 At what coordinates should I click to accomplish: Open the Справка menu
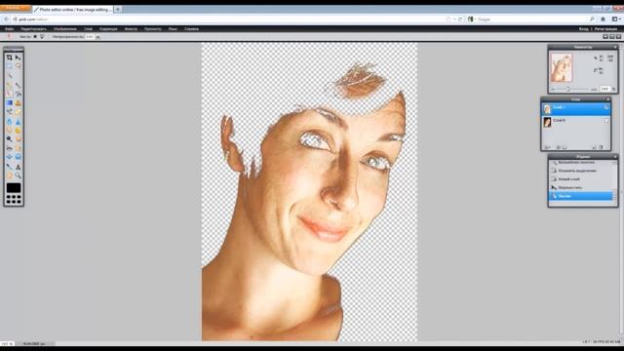tap(191, 29)
